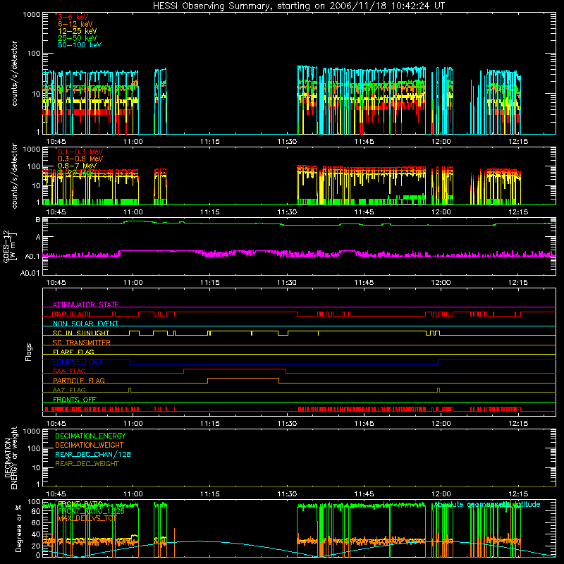Click the Degrees or % axis title
The image size is (564, 564).
[18, 528]
